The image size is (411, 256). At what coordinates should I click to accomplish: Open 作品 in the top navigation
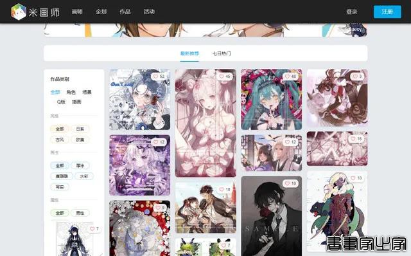[125, 12]
